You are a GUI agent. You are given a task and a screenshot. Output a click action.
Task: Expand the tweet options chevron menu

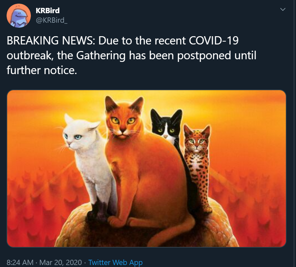283,9
